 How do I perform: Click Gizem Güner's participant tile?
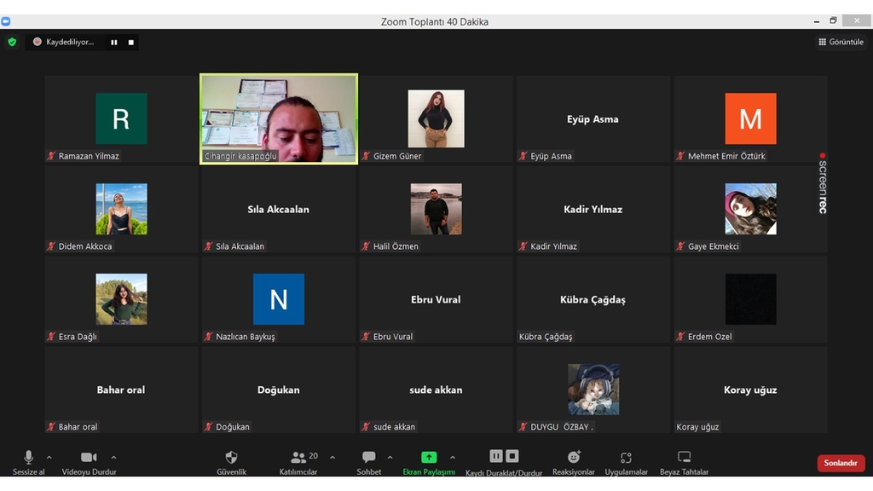pos(436,118)
